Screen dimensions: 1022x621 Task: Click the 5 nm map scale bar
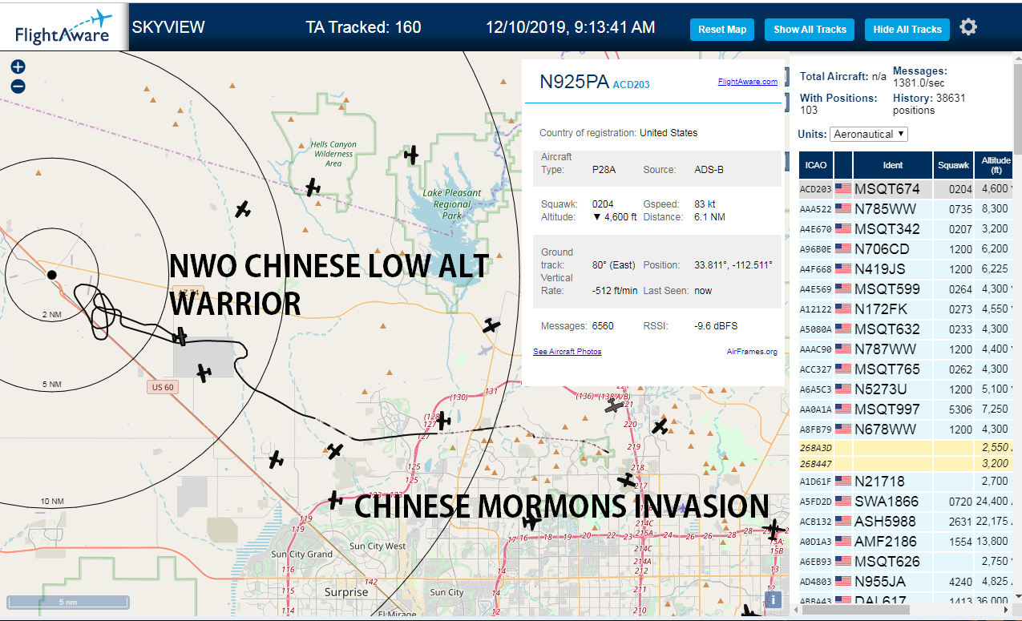[67, 602]
